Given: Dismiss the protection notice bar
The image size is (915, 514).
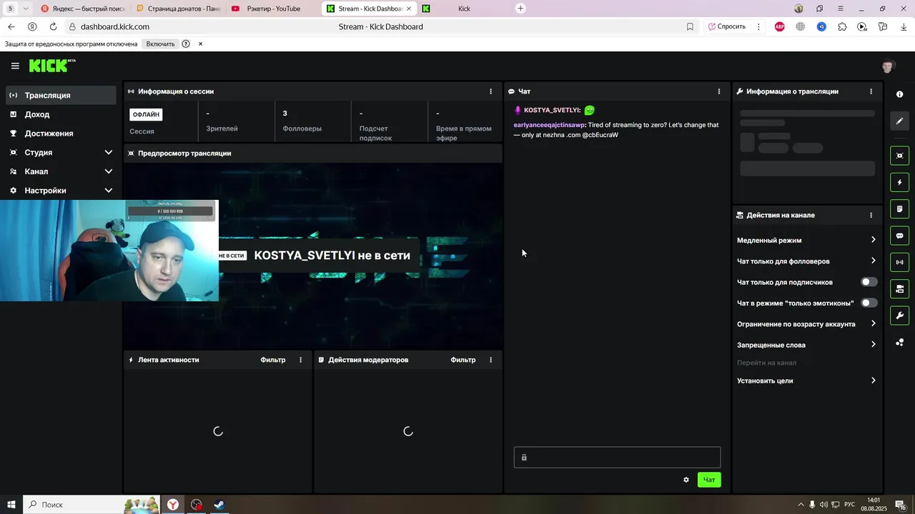Looking at the screenshot, I should click(200, 44).
